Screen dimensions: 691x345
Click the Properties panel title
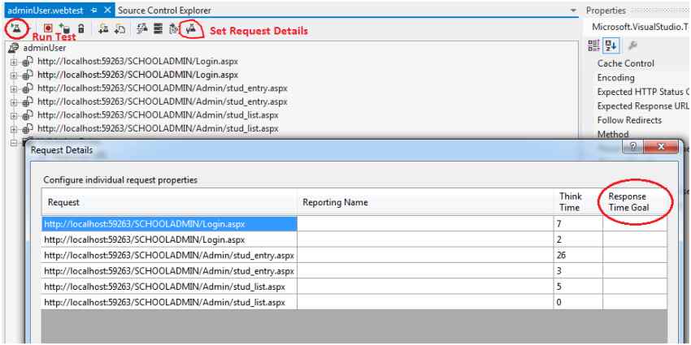coord(606,10)
